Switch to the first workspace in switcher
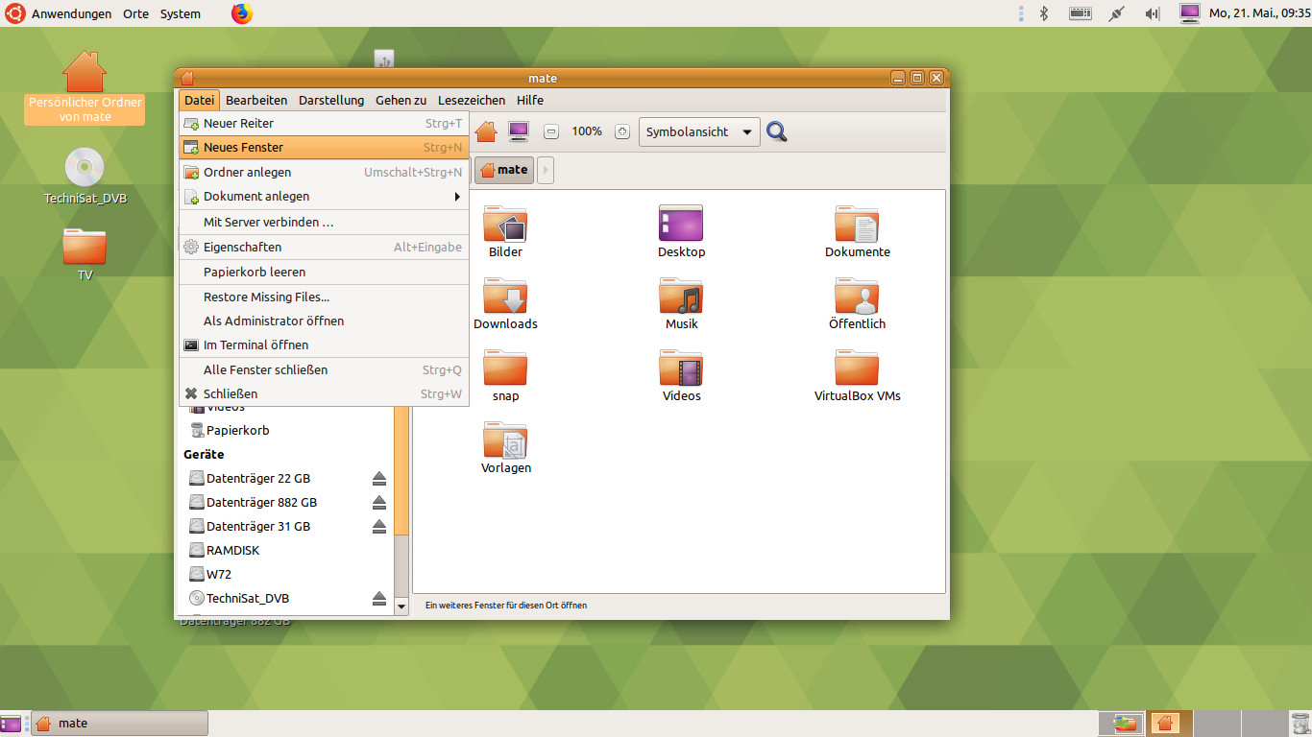Viewport: 1312px width, 737px height. (x=1123, y=724)
